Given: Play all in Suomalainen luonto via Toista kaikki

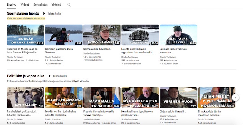Looking at the screenshot, I should tap(55, 14).
